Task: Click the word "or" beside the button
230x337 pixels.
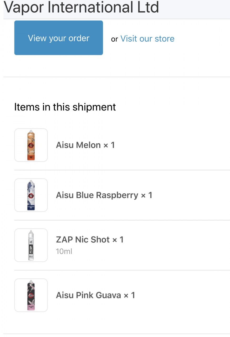Action: [x=114, y=39]
